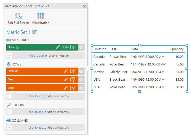Click the ROWS section icon
Screen dimensions: 191x138
tap(9, 64)
